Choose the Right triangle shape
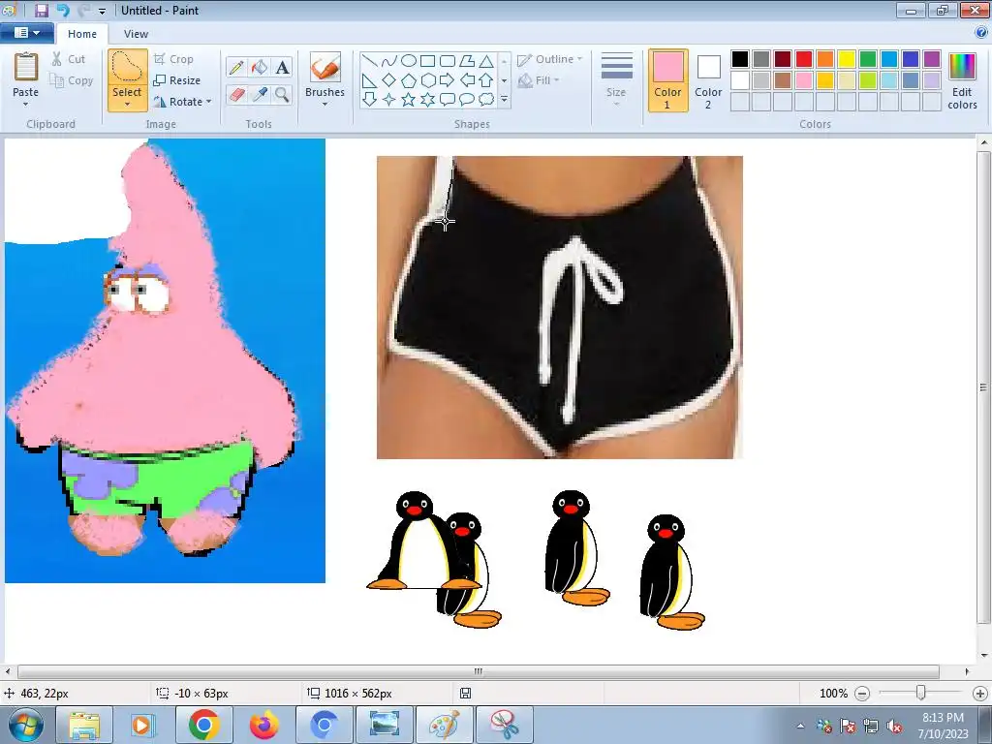The image size is (992, 744). 370,80
